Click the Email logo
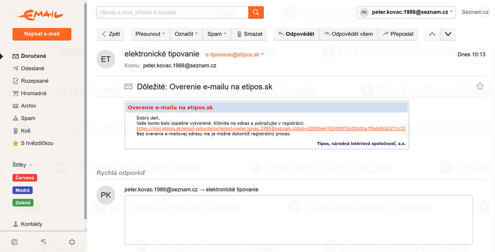Image resolution: width=495 pixels, height=252 pixels. pyautogui.click(x=40, y=14)
